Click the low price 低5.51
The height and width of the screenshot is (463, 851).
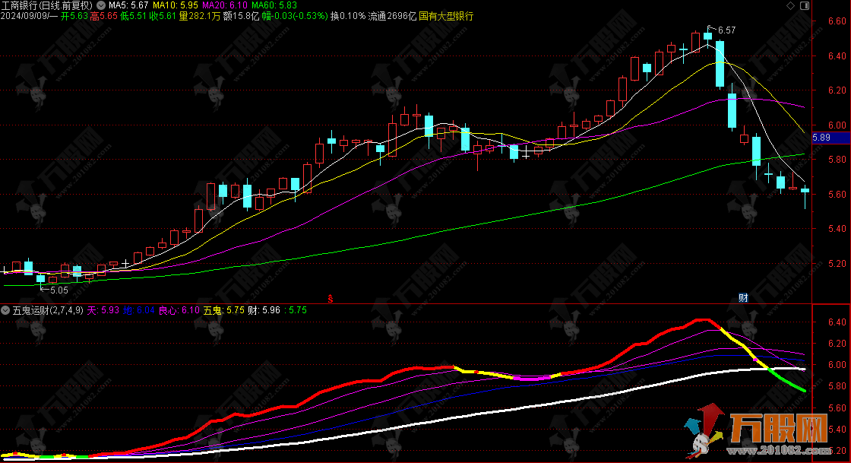point(134,16)
